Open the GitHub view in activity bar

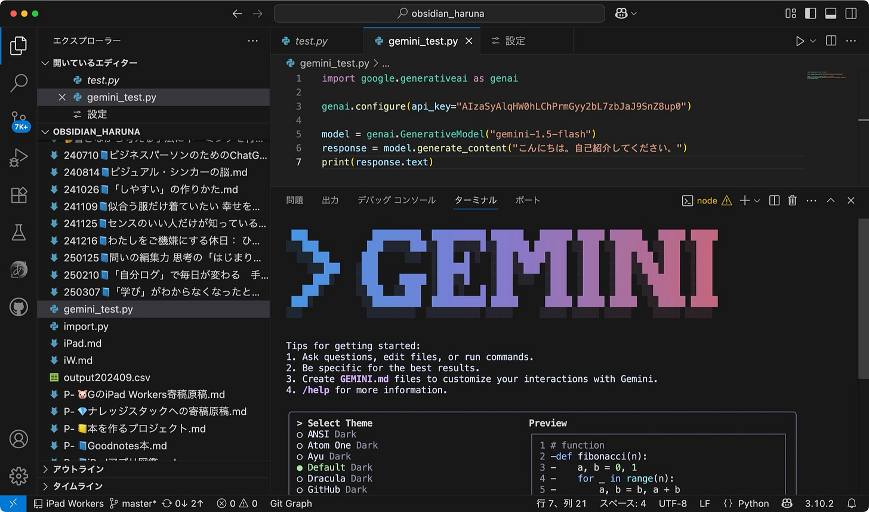pos(19,307)
